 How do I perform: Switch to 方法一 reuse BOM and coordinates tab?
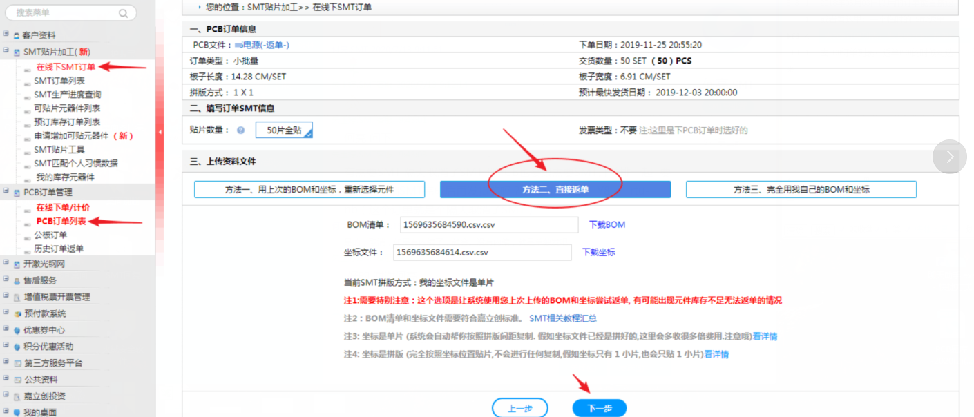click(309, 189)
